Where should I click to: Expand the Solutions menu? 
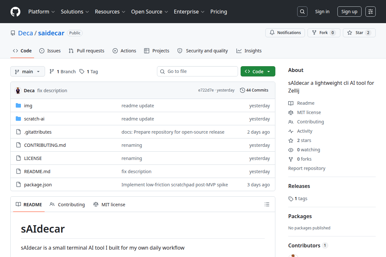[x=75, y=12]
